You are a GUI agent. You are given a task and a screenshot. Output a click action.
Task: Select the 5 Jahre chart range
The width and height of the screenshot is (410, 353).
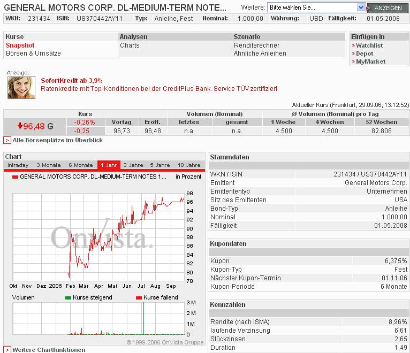[160, 165]
